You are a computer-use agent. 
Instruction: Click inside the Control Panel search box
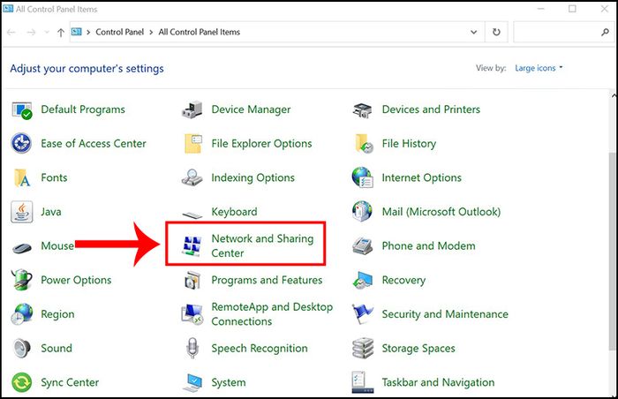[x=556, y=32]
